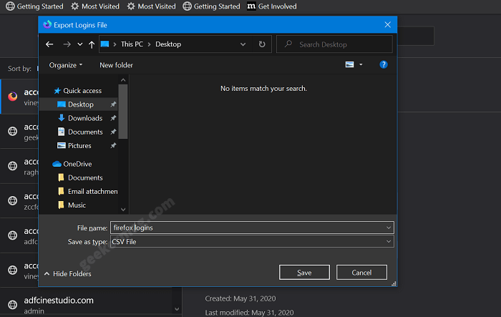Expand the File name dropdown arrow
Image resolution: width=501 pixels, height=317 pixels.
(x=389, y=228)
